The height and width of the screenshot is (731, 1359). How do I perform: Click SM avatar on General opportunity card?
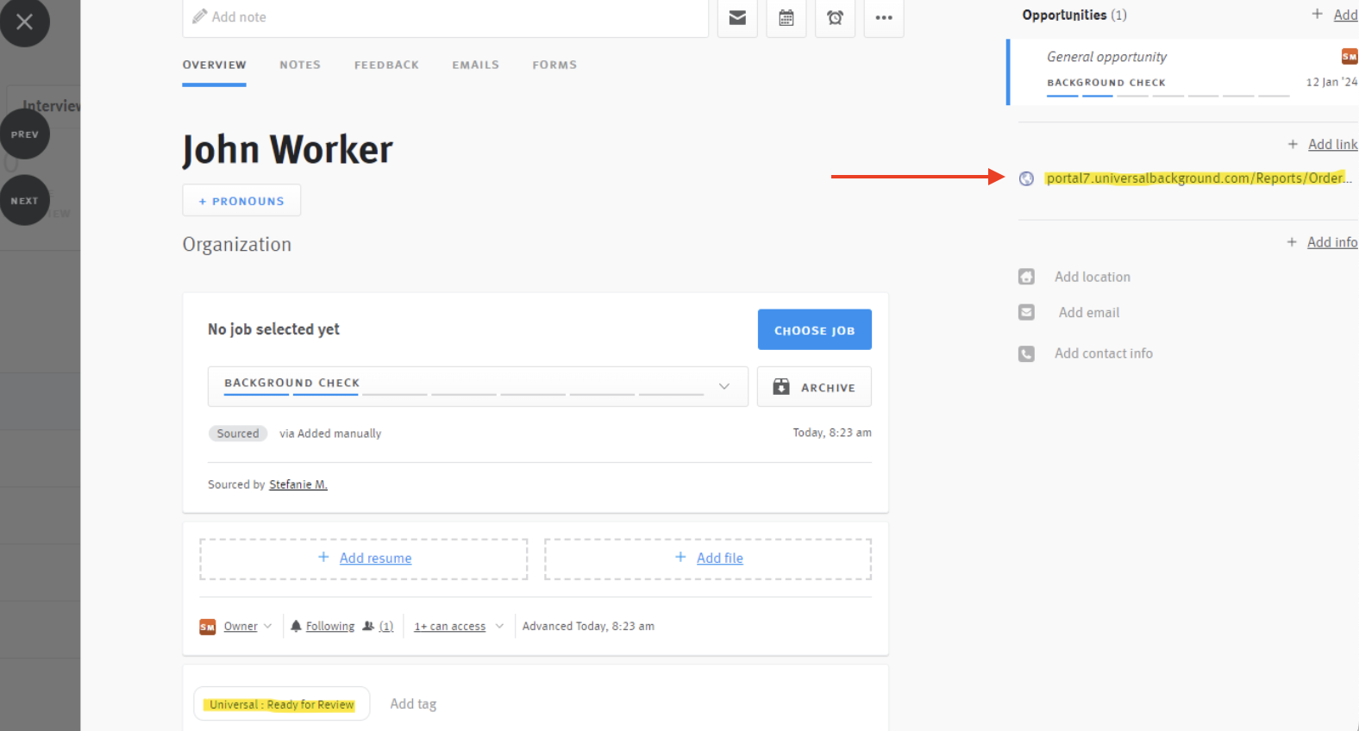tap(1350, 57)
